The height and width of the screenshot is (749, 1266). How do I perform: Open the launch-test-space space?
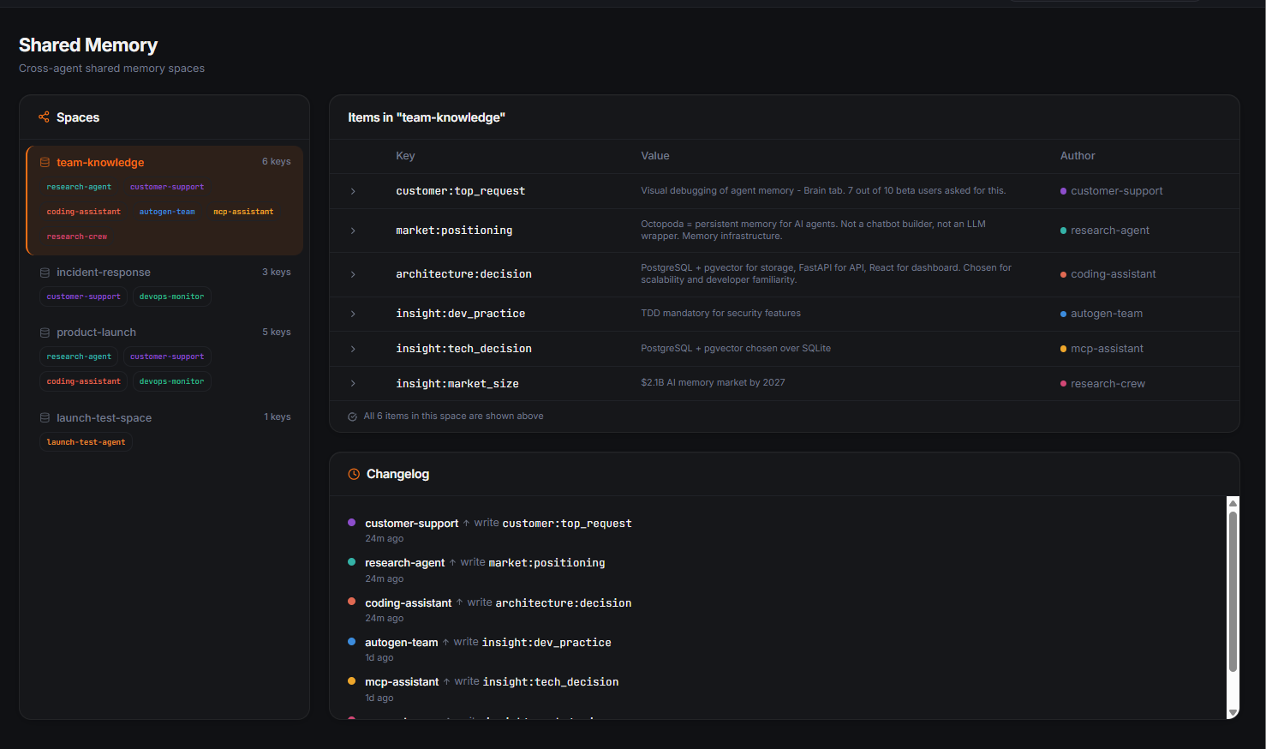[104, 418]
